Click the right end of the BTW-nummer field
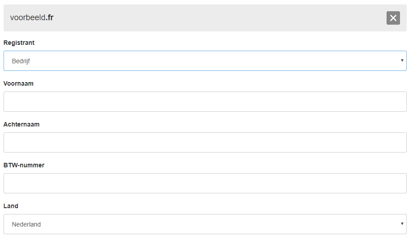 395,183
